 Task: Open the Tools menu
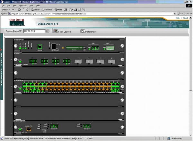coord(31,5)
